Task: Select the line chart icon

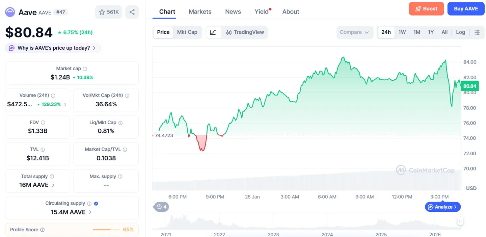Action: click(x=213, y=32)
